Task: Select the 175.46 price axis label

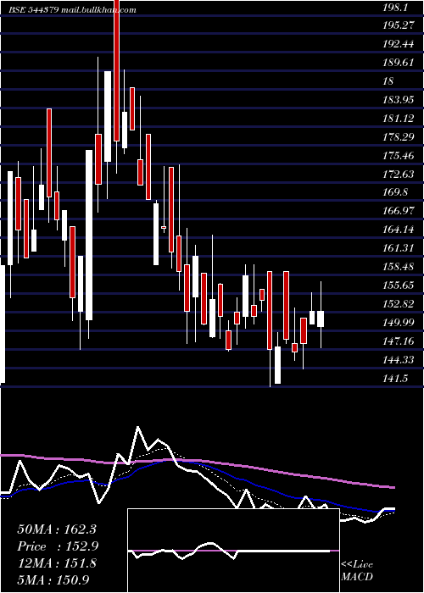Action: 398,155
